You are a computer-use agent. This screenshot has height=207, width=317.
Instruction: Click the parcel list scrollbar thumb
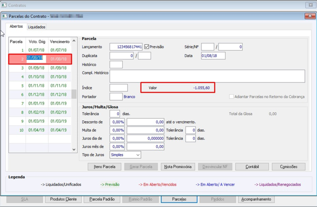tap(74, 94)
